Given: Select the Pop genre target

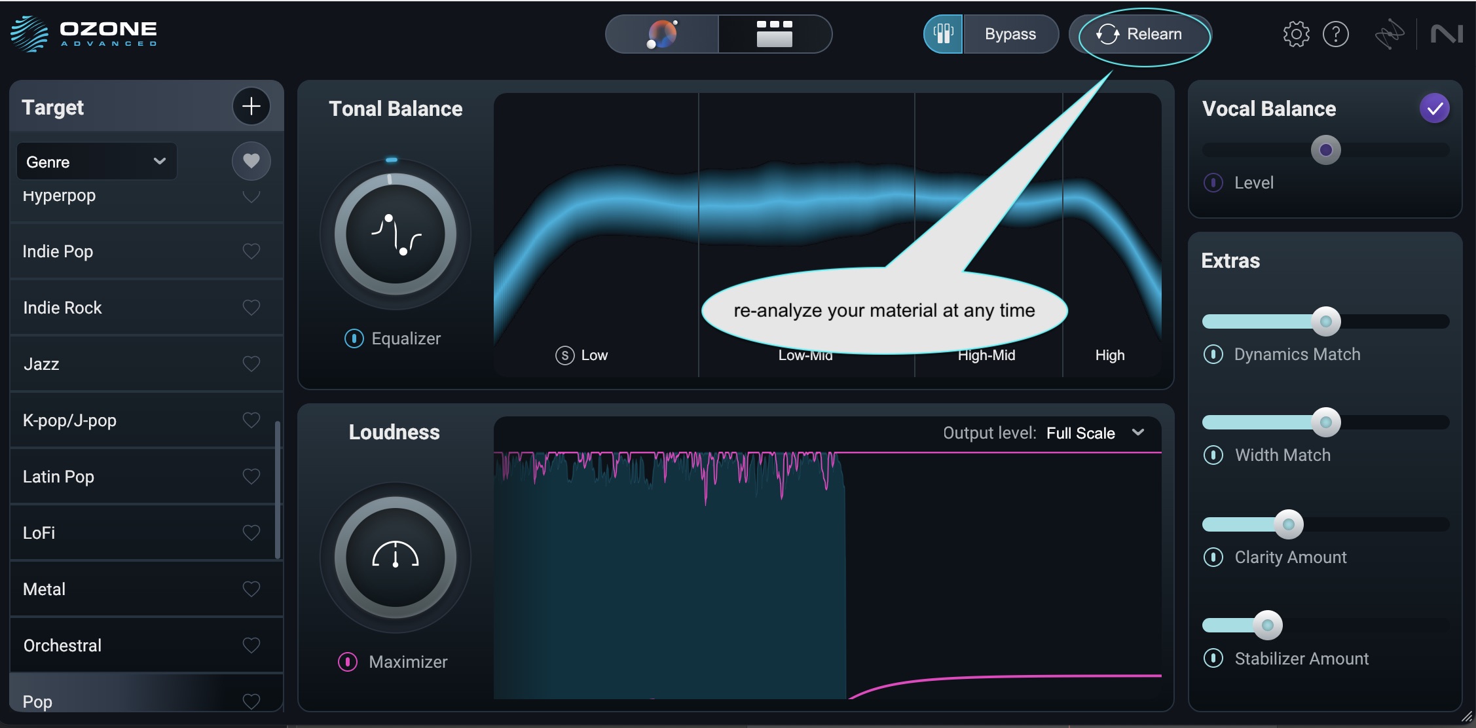Looking at the screenshot, I should (146, 693).
